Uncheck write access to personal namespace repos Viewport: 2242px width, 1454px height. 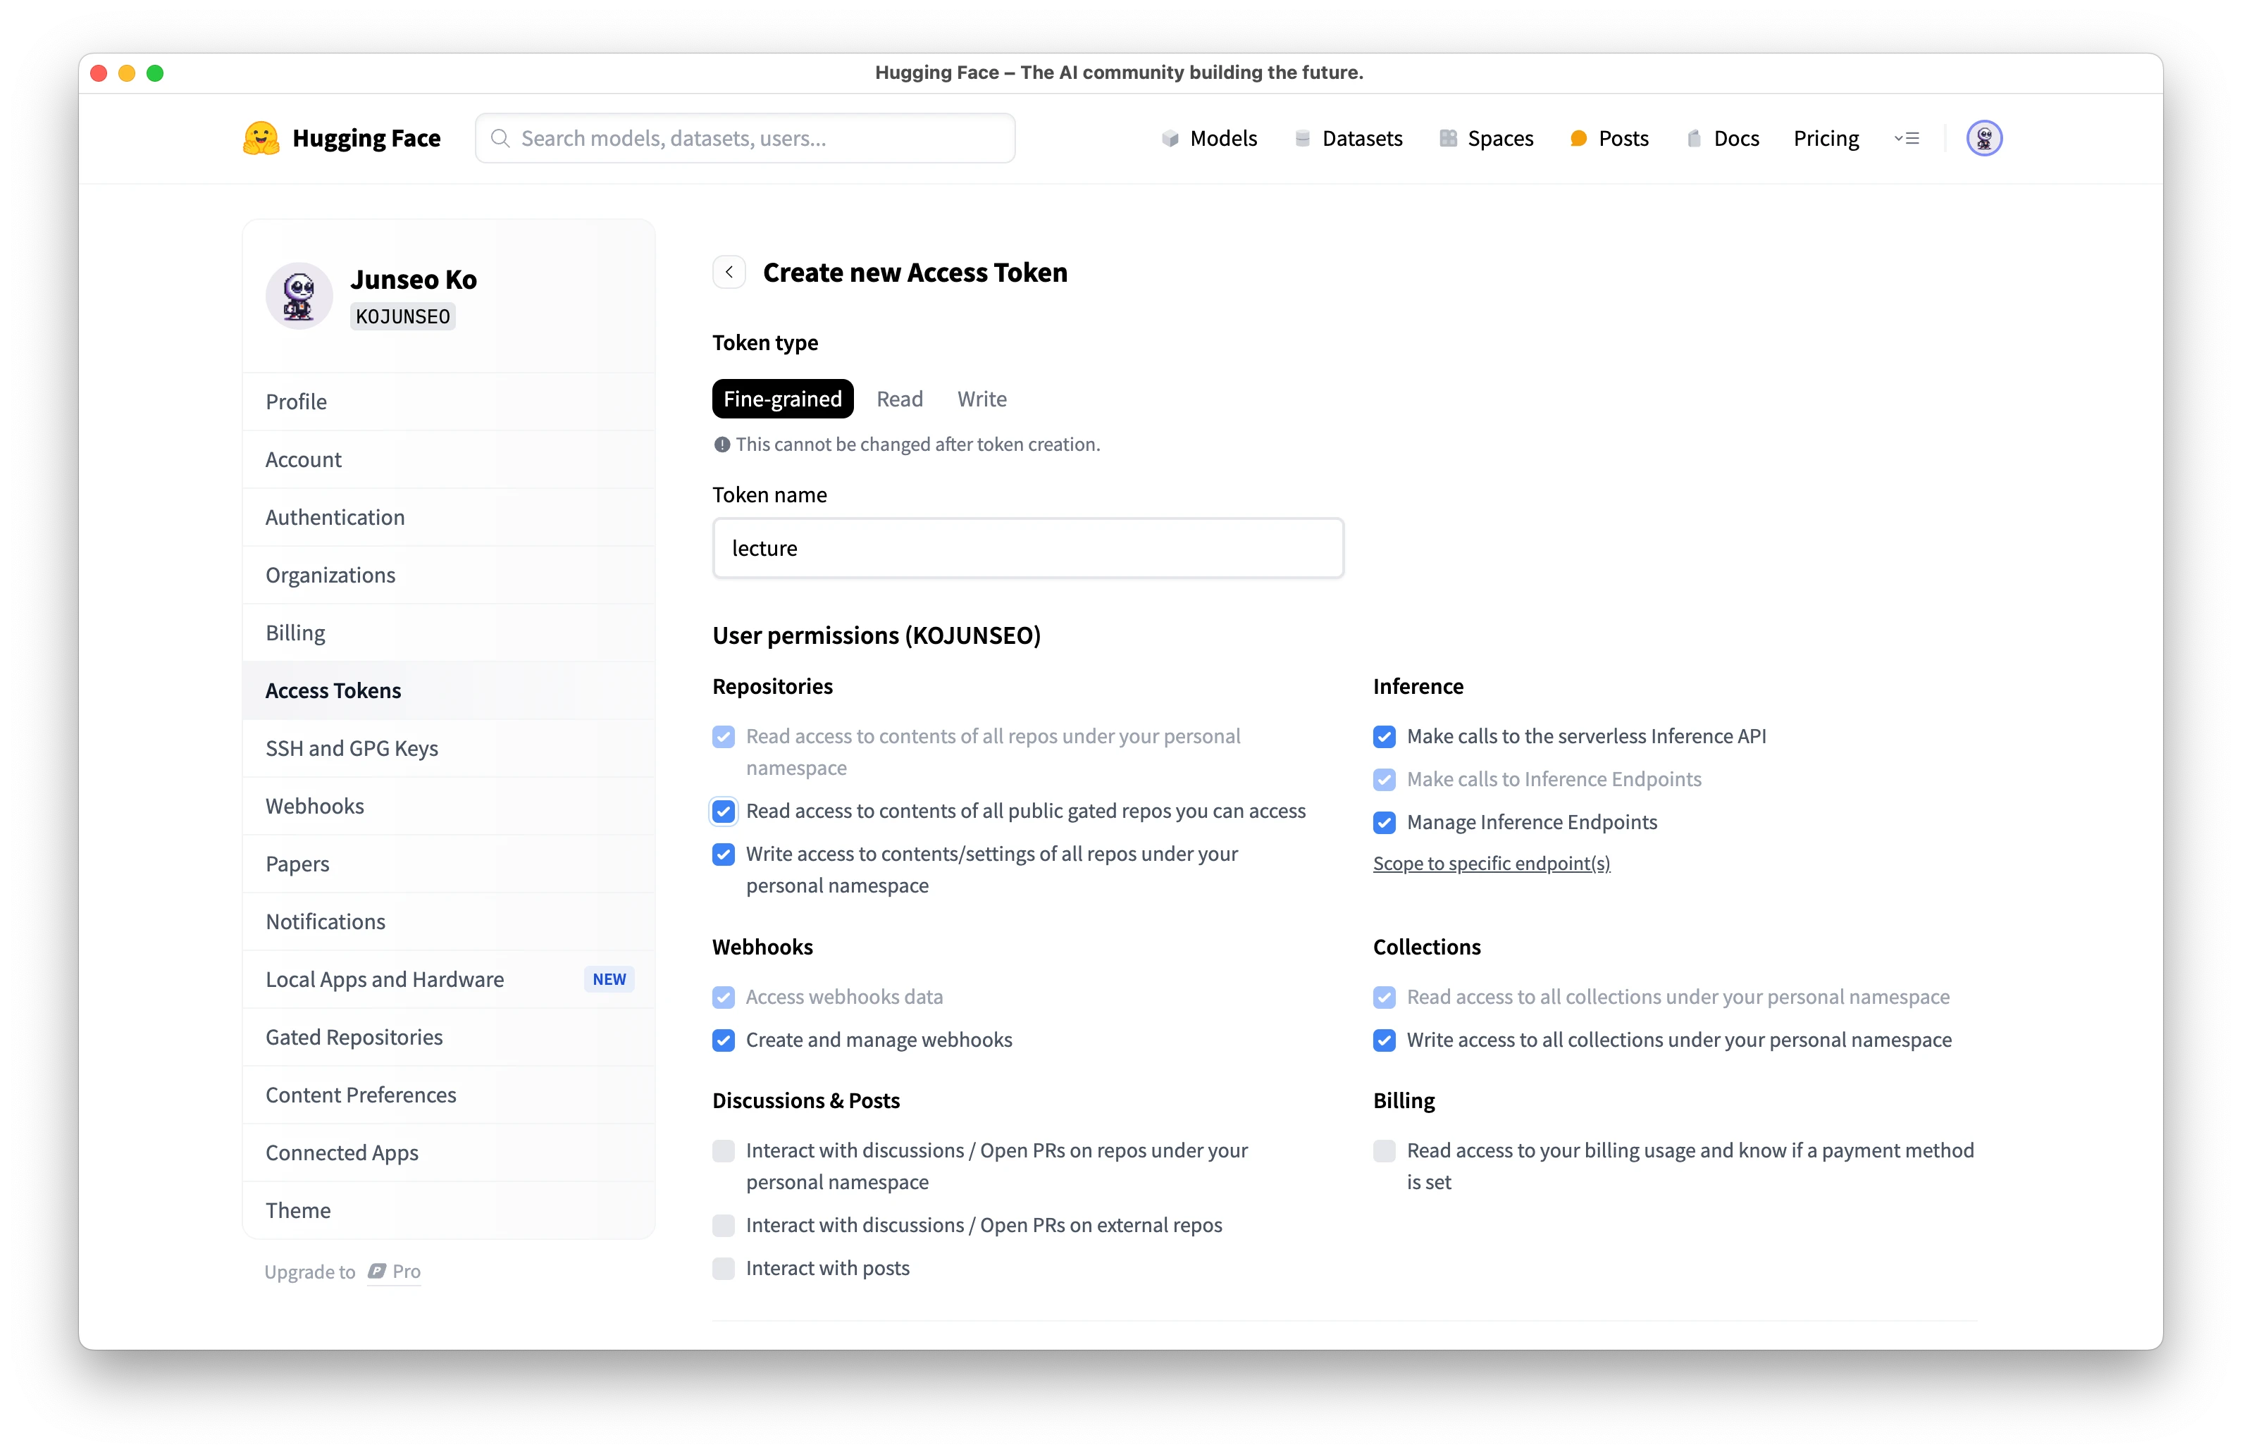coord(724,854)
